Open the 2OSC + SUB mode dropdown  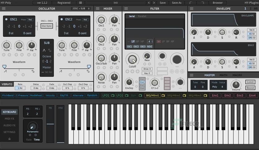(81, 8)
